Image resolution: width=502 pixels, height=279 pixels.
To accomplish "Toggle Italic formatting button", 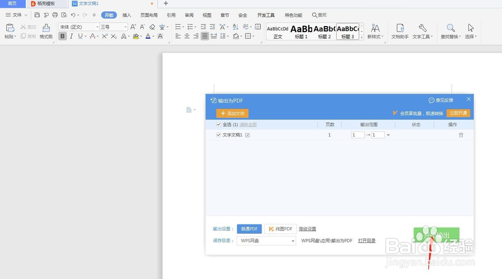I will pyautogui.click(x=71, y=36).
